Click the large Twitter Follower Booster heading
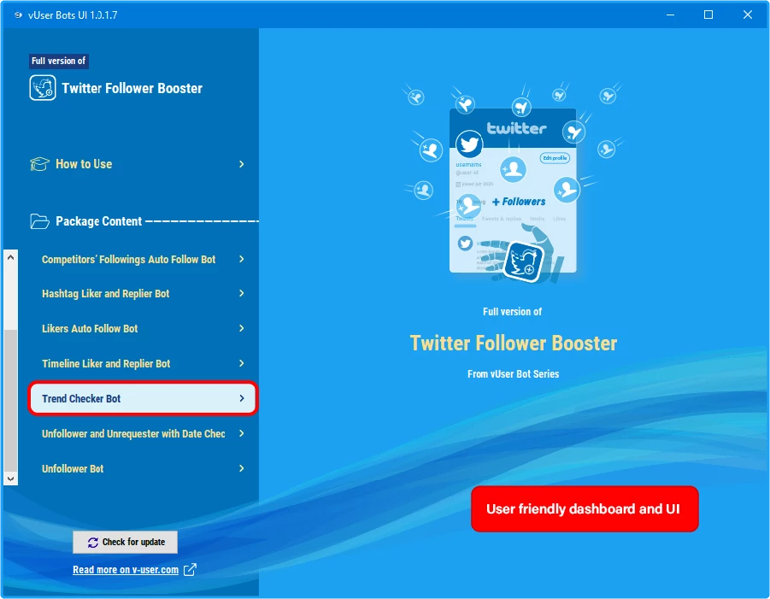 pos(513,344)
